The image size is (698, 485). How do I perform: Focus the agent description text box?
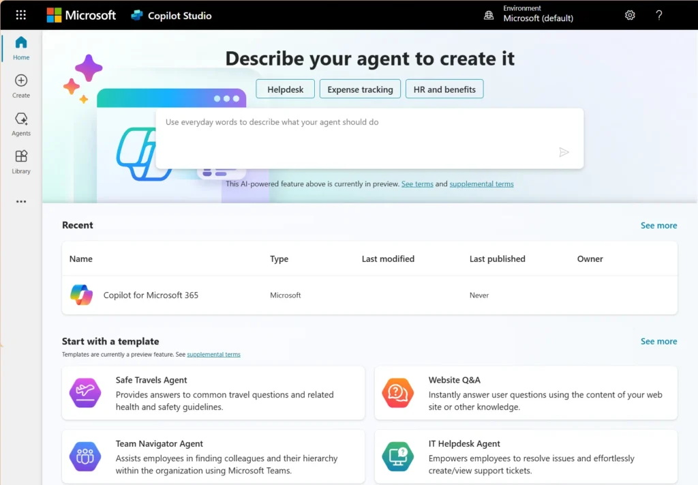coord(369,138)
